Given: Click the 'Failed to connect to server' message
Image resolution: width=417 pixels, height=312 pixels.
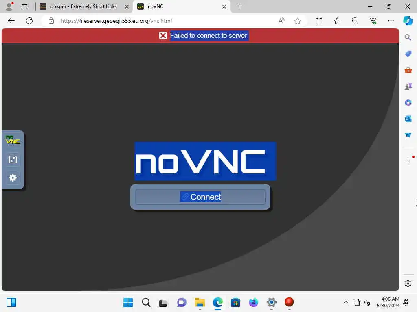Looking at the screenshot, I should coord(208,36).
